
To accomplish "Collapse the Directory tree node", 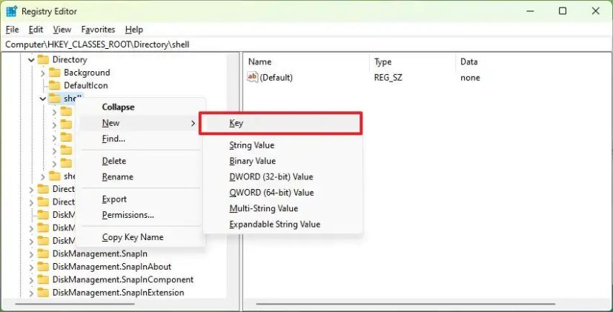I will tap(31, 60).
